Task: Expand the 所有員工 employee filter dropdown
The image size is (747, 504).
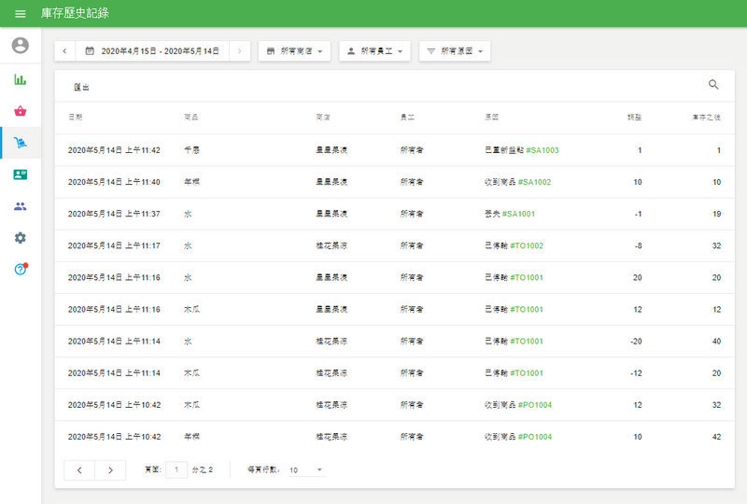Action: click(x=374, y=51)
